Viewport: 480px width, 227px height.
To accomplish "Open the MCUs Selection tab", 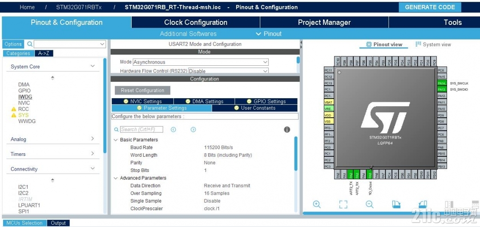I will [x=24, y=223].
